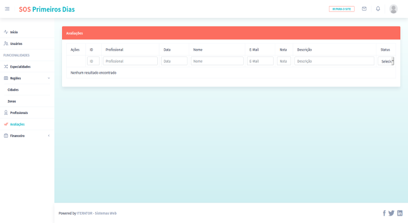The image size is (408, 223).
Task: Open the Status filter dropdown
Action: coord(386,61)
